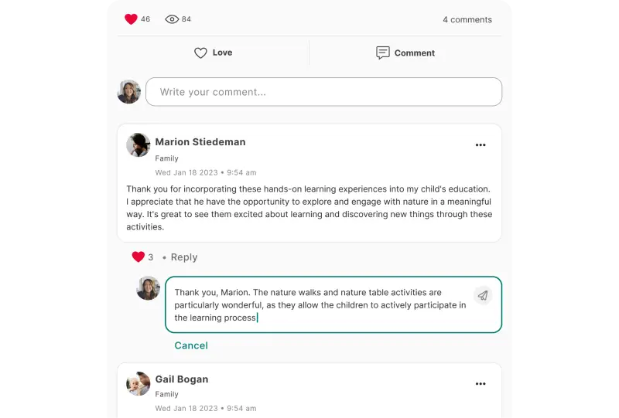Screen dimensions: 619x418
Task: Click Reply under Marion's comment
Action: (x=184, y=257)
